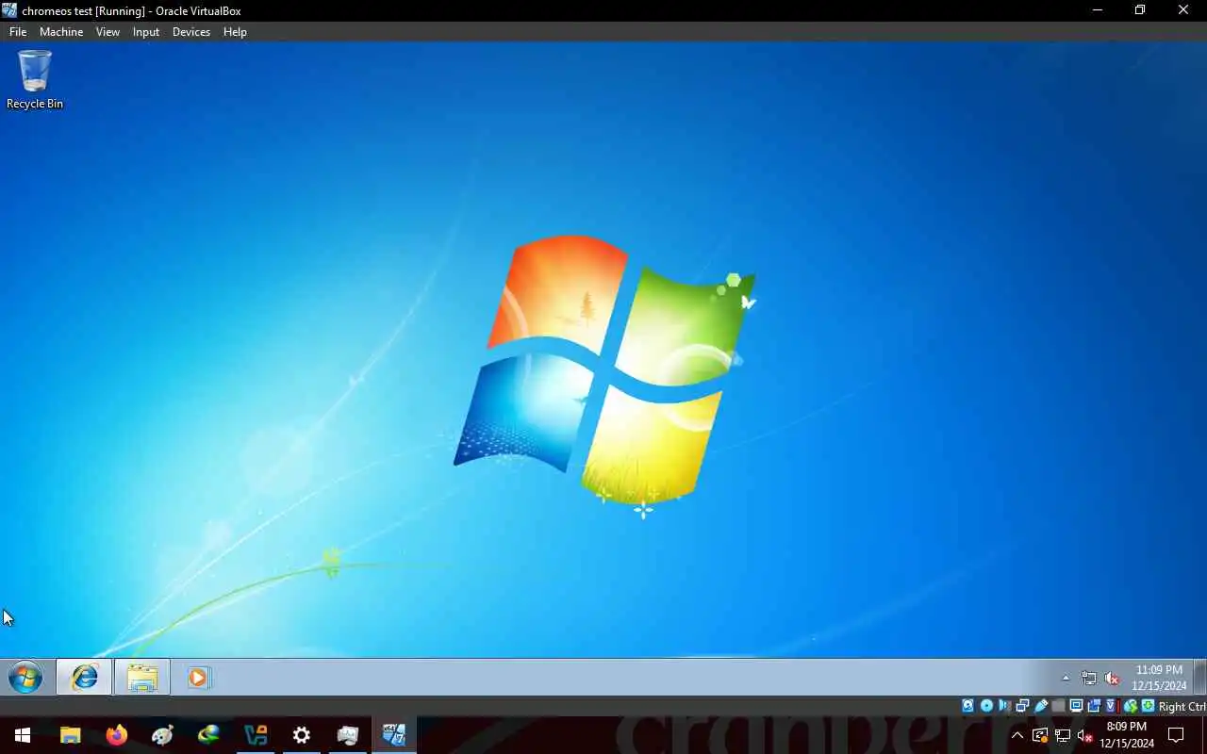Launch Firefox from the host taskbar
1207x754 pixels.
[x=117, y=735]
